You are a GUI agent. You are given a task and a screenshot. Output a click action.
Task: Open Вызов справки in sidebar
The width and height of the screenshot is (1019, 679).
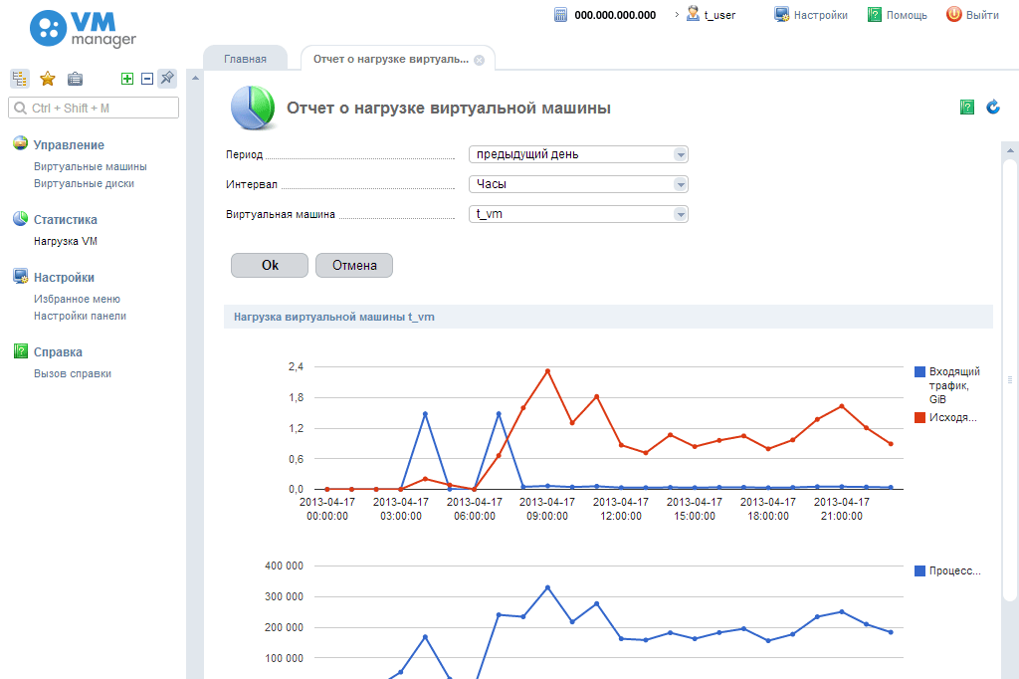tap(72, 374)
